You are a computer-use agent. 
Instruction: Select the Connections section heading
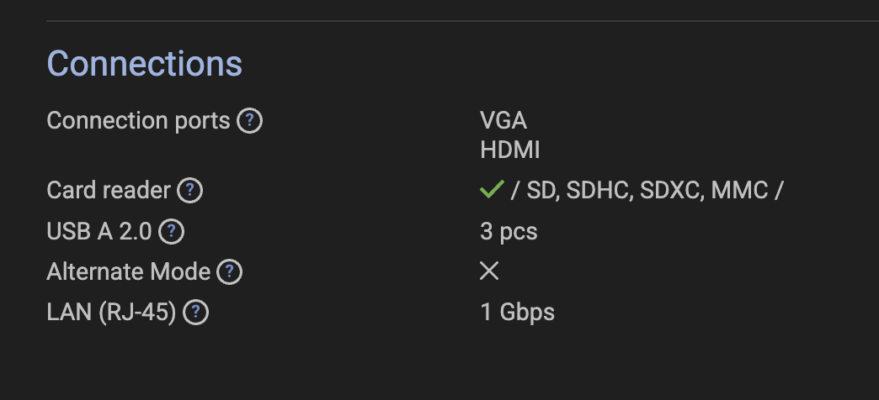[x=145, y=63]
